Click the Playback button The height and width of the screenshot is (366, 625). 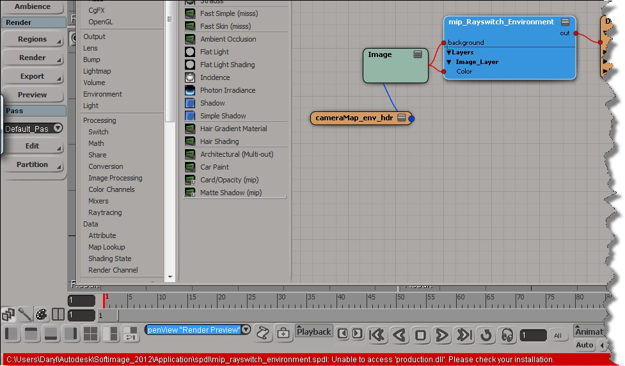tap(314, 331)
